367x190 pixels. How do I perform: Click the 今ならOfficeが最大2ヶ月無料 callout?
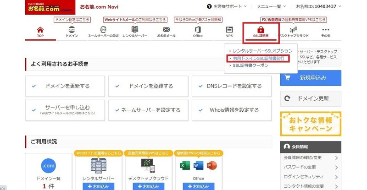click(x=198, y=20)
